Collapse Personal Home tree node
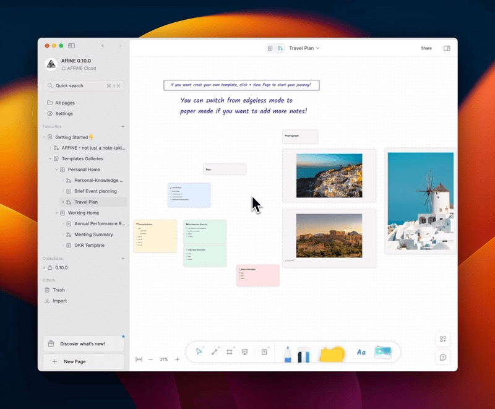This screenshot has height=409, width=495. [x=56, y=170]
